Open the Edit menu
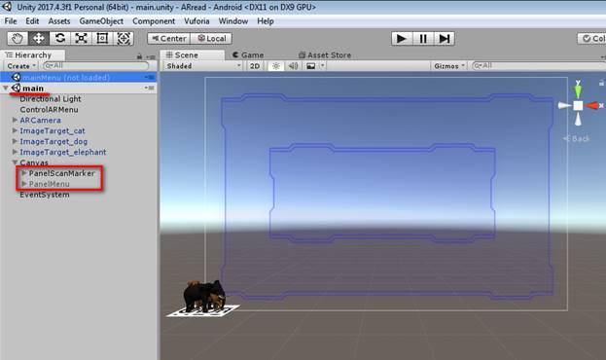The width and height of the screenshot is (606, 360). [x=32, y=21]
